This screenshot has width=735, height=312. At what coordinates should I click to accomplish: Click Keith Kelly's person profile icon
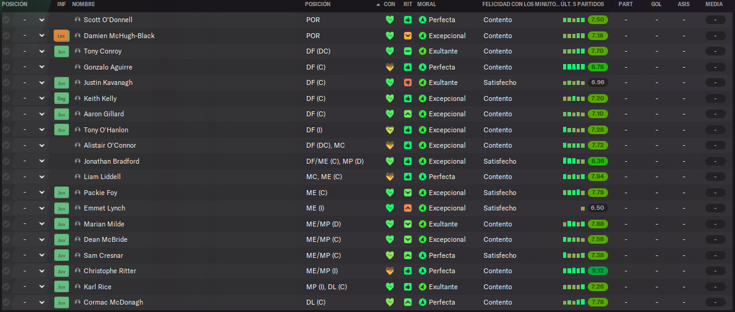pos(78,98)
